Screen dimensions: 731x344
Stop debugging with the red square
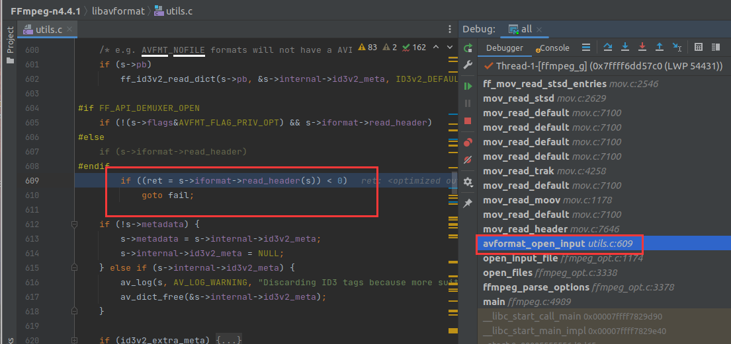[468, 121]
